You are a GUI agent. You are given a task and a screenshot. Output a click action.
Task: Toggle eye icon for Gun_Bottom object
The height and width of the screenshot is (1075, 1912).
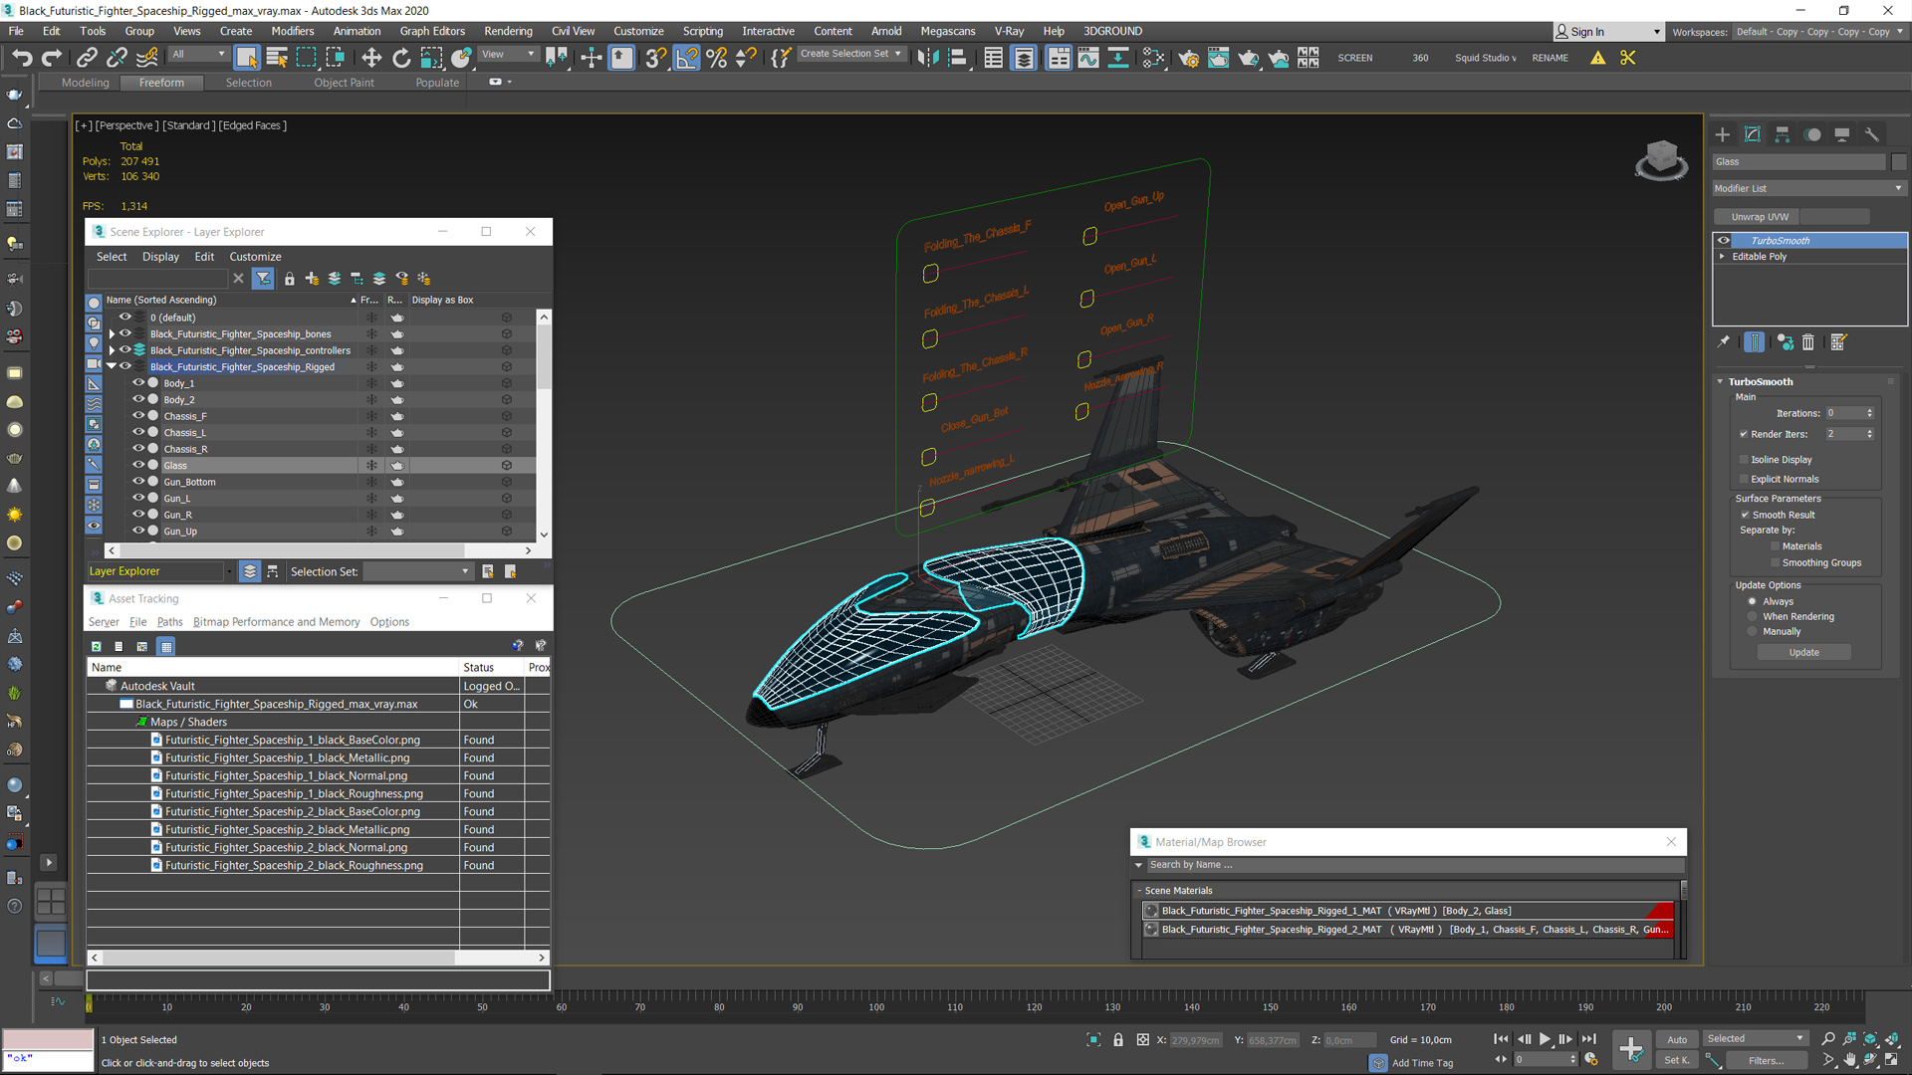[x=138, y=481]
